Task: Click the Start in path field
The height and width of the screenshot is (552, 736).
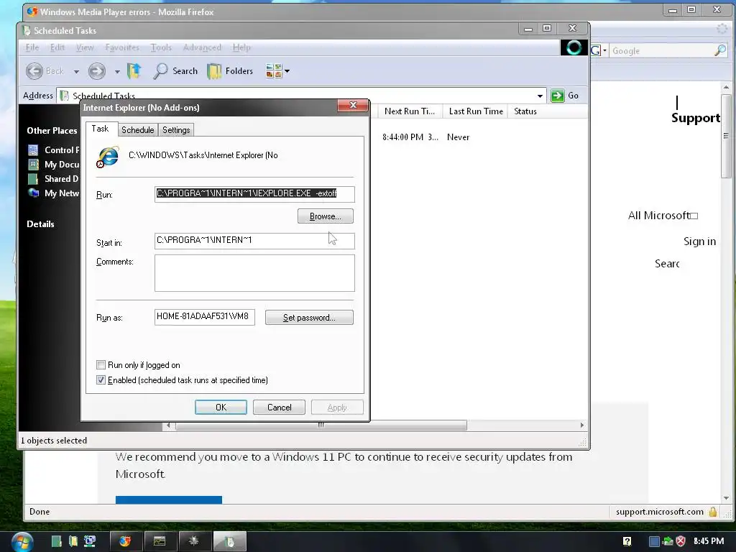Action: (x=254, y=240)
